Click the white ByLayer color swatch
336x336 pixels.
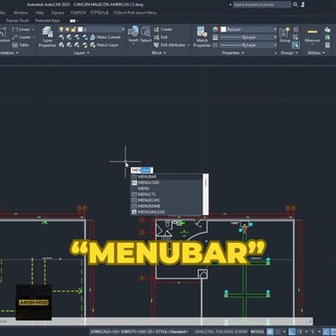click(223, 30)
